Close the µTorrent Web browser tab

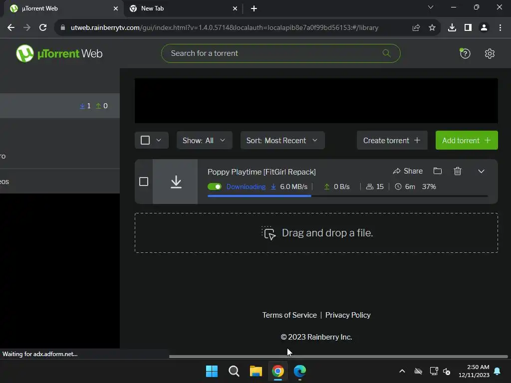click(116, 9)
